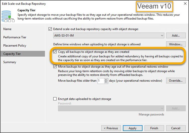Select the Placement Policy step
Screen dimensions: 189x133
coord(15,46)
